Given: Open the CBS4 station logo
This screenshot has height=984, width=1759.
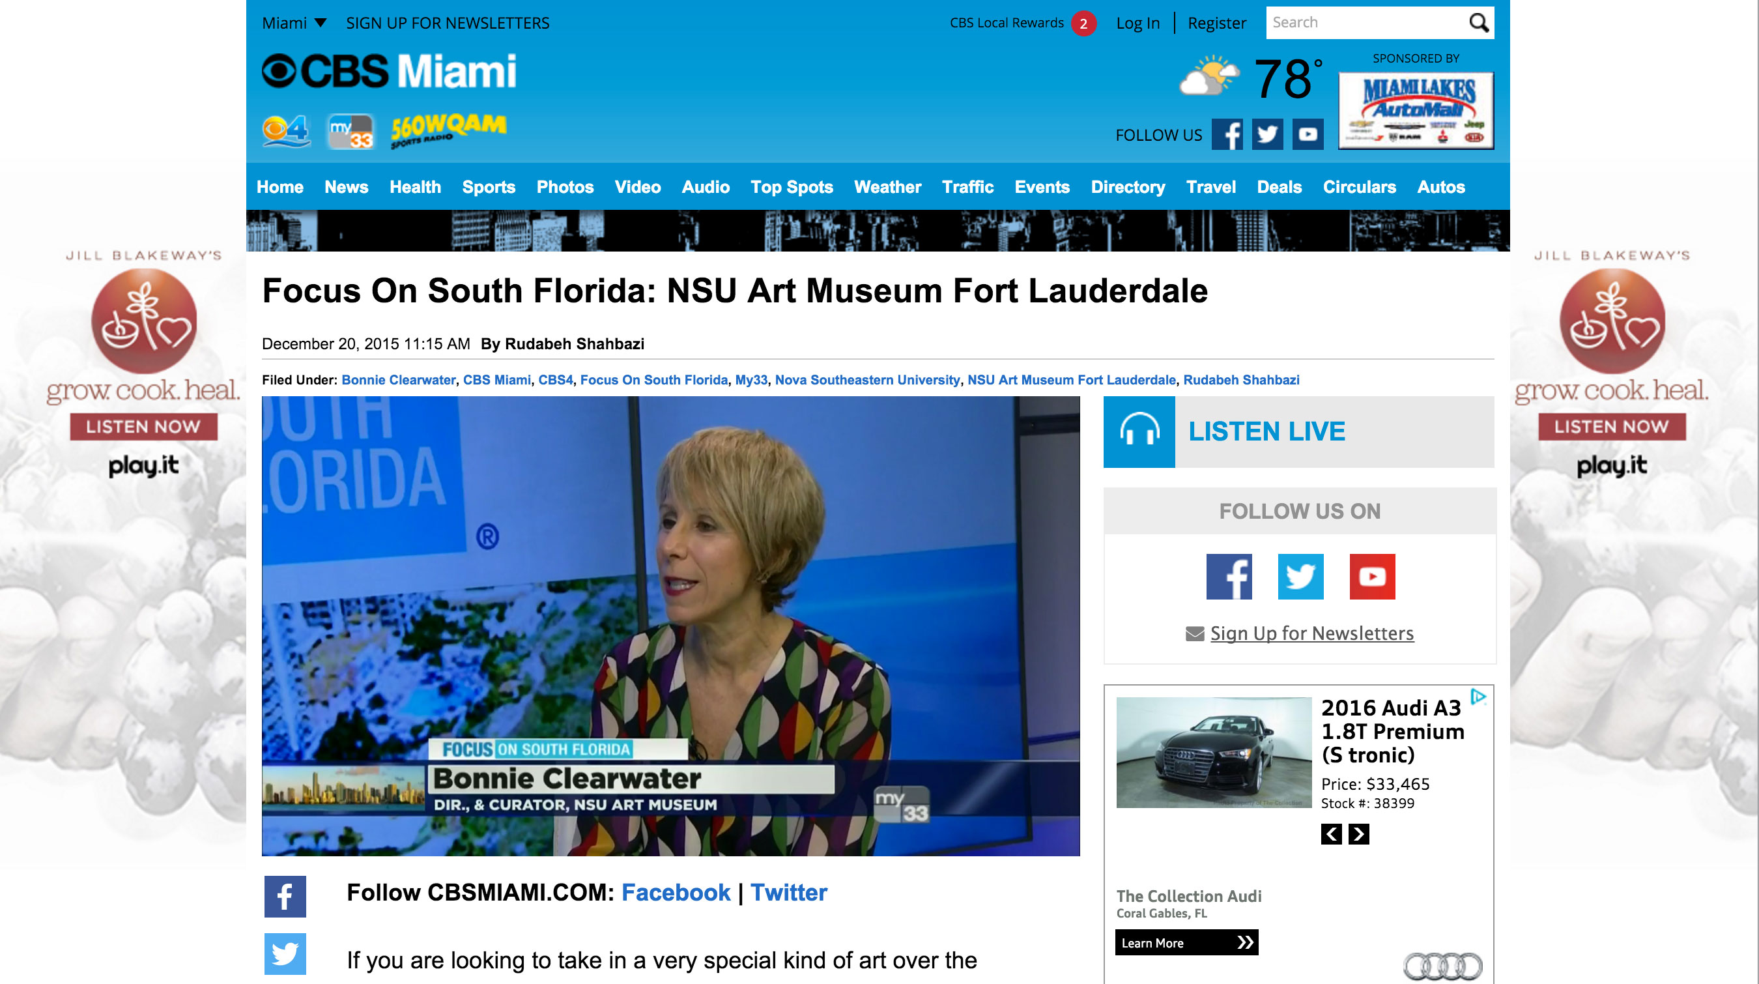Looking at the screenshot, I should pyautogui.click(x=286, y=131).
